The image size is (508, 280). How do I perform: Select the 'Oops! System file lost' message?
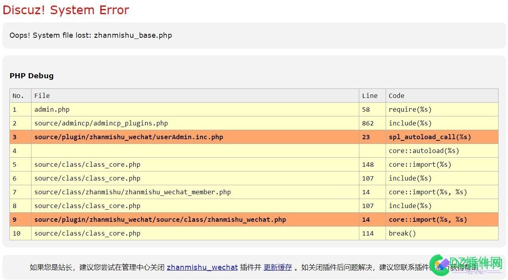click(91, 35)
